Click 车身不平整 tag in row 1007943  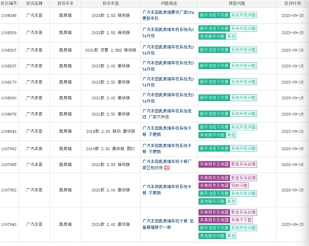coord(242,220)
